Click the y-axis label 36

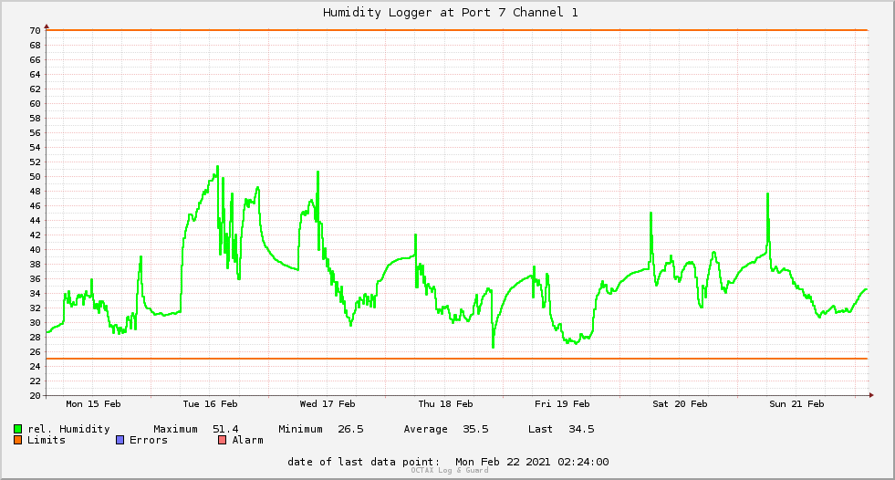pos(36,279)
